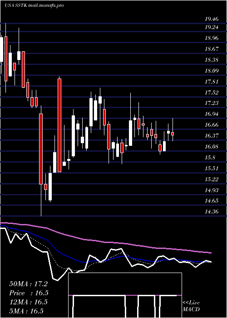Click the 50MA : 17.2 readout
Image resolution: width=227 pixels, height=318 pixels.
click(x=28, y=284)
